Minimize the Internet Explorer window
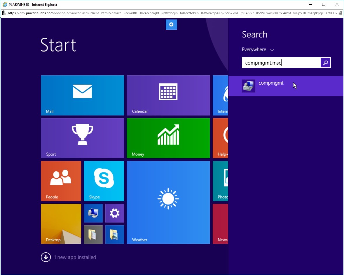Viewport: 344px width, 275px height. tap(310, 4)
